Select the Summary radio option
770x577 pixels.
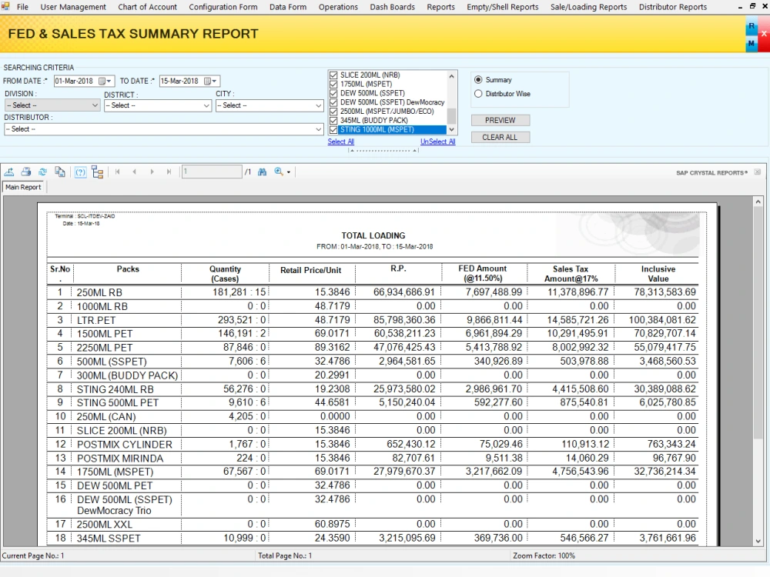[x=478, y=79]
